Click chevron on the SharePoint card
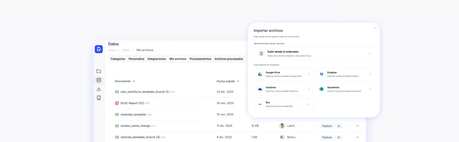 point(370,89)
